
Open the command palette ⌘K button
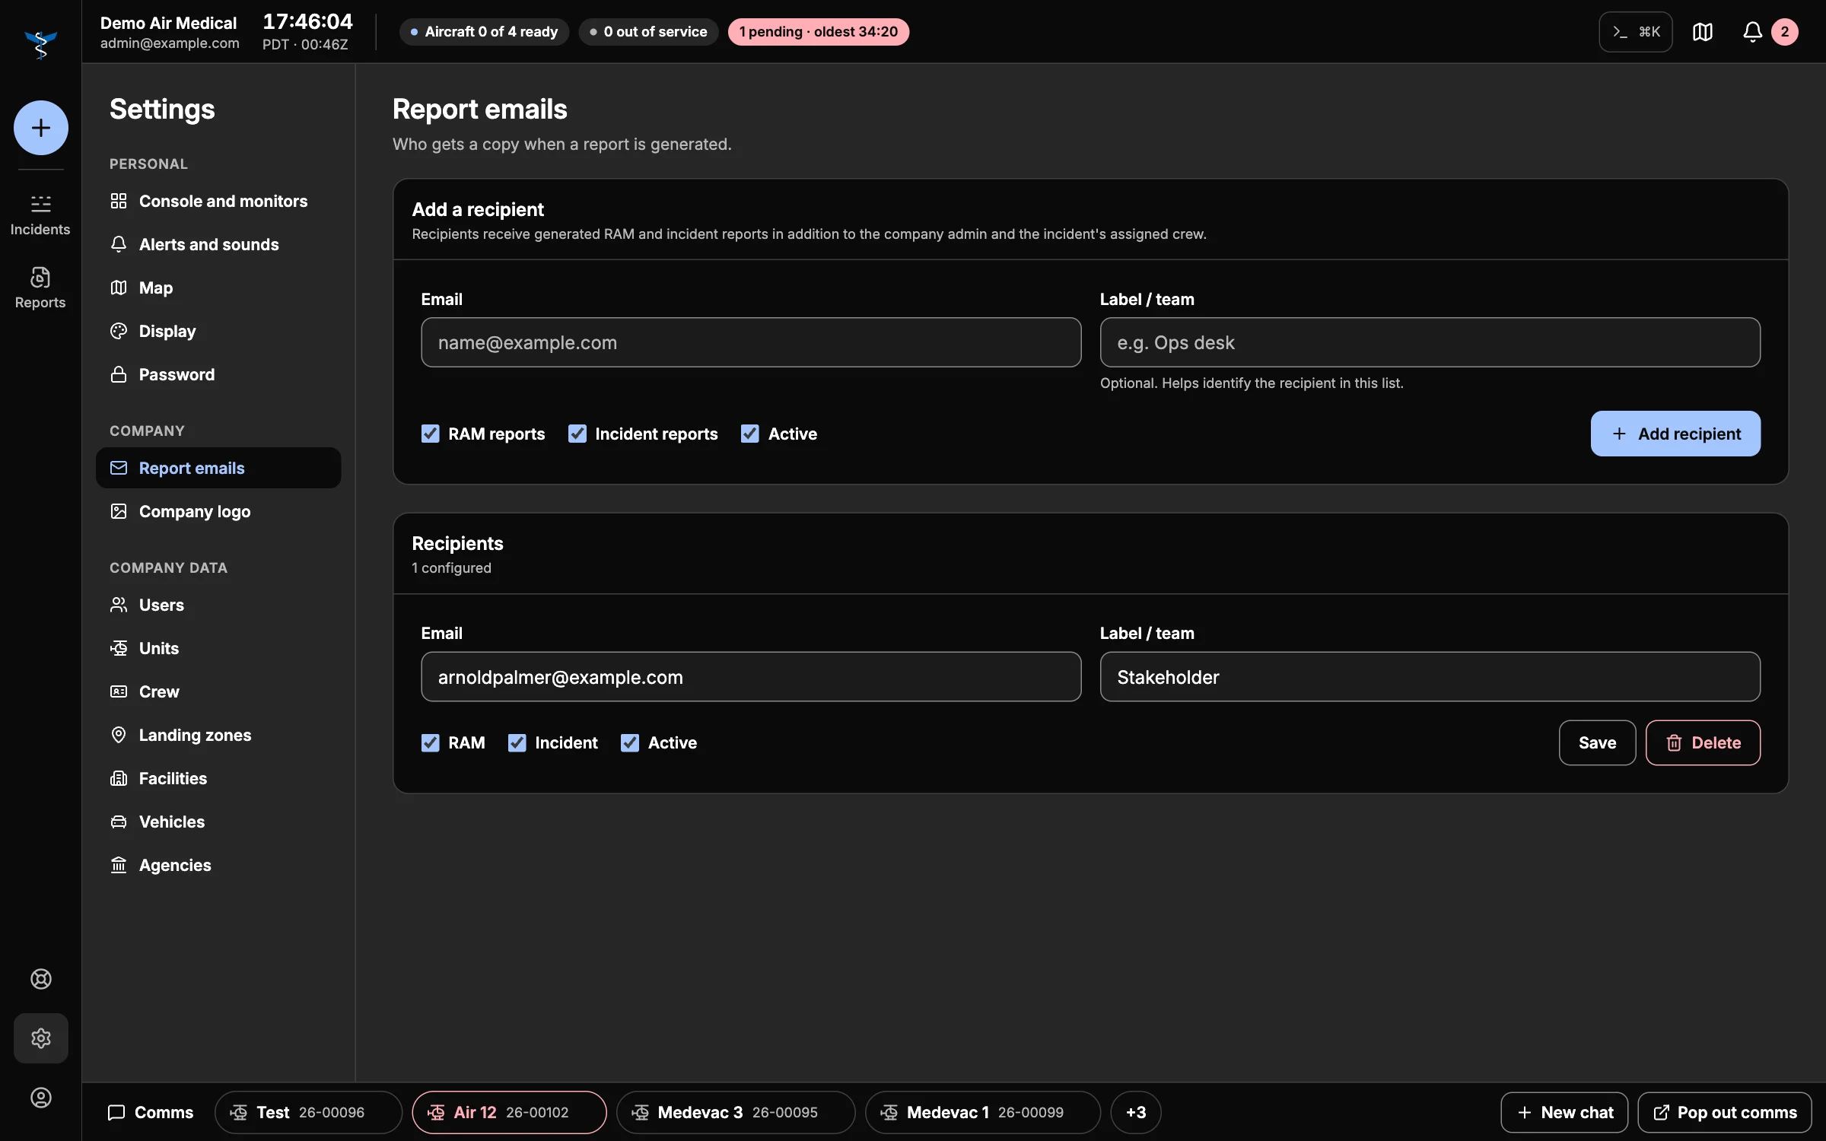(1636, 32)
